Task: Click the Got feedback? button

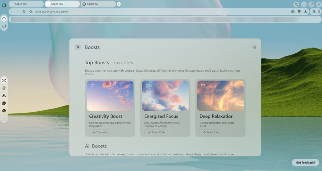Action: [305, 163]
